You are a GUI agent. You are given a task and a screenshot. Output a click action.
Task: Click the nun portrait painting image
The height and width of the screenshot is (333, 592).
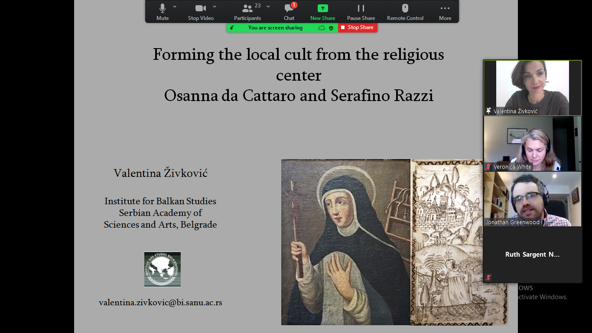(x=345, y=242)
